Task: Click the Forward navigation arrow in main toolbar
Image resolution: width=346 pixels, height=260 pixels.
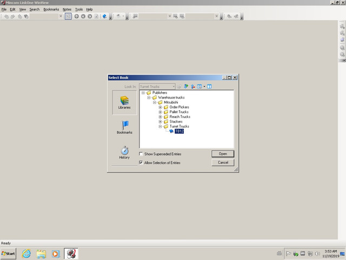Action: [13, 16]
